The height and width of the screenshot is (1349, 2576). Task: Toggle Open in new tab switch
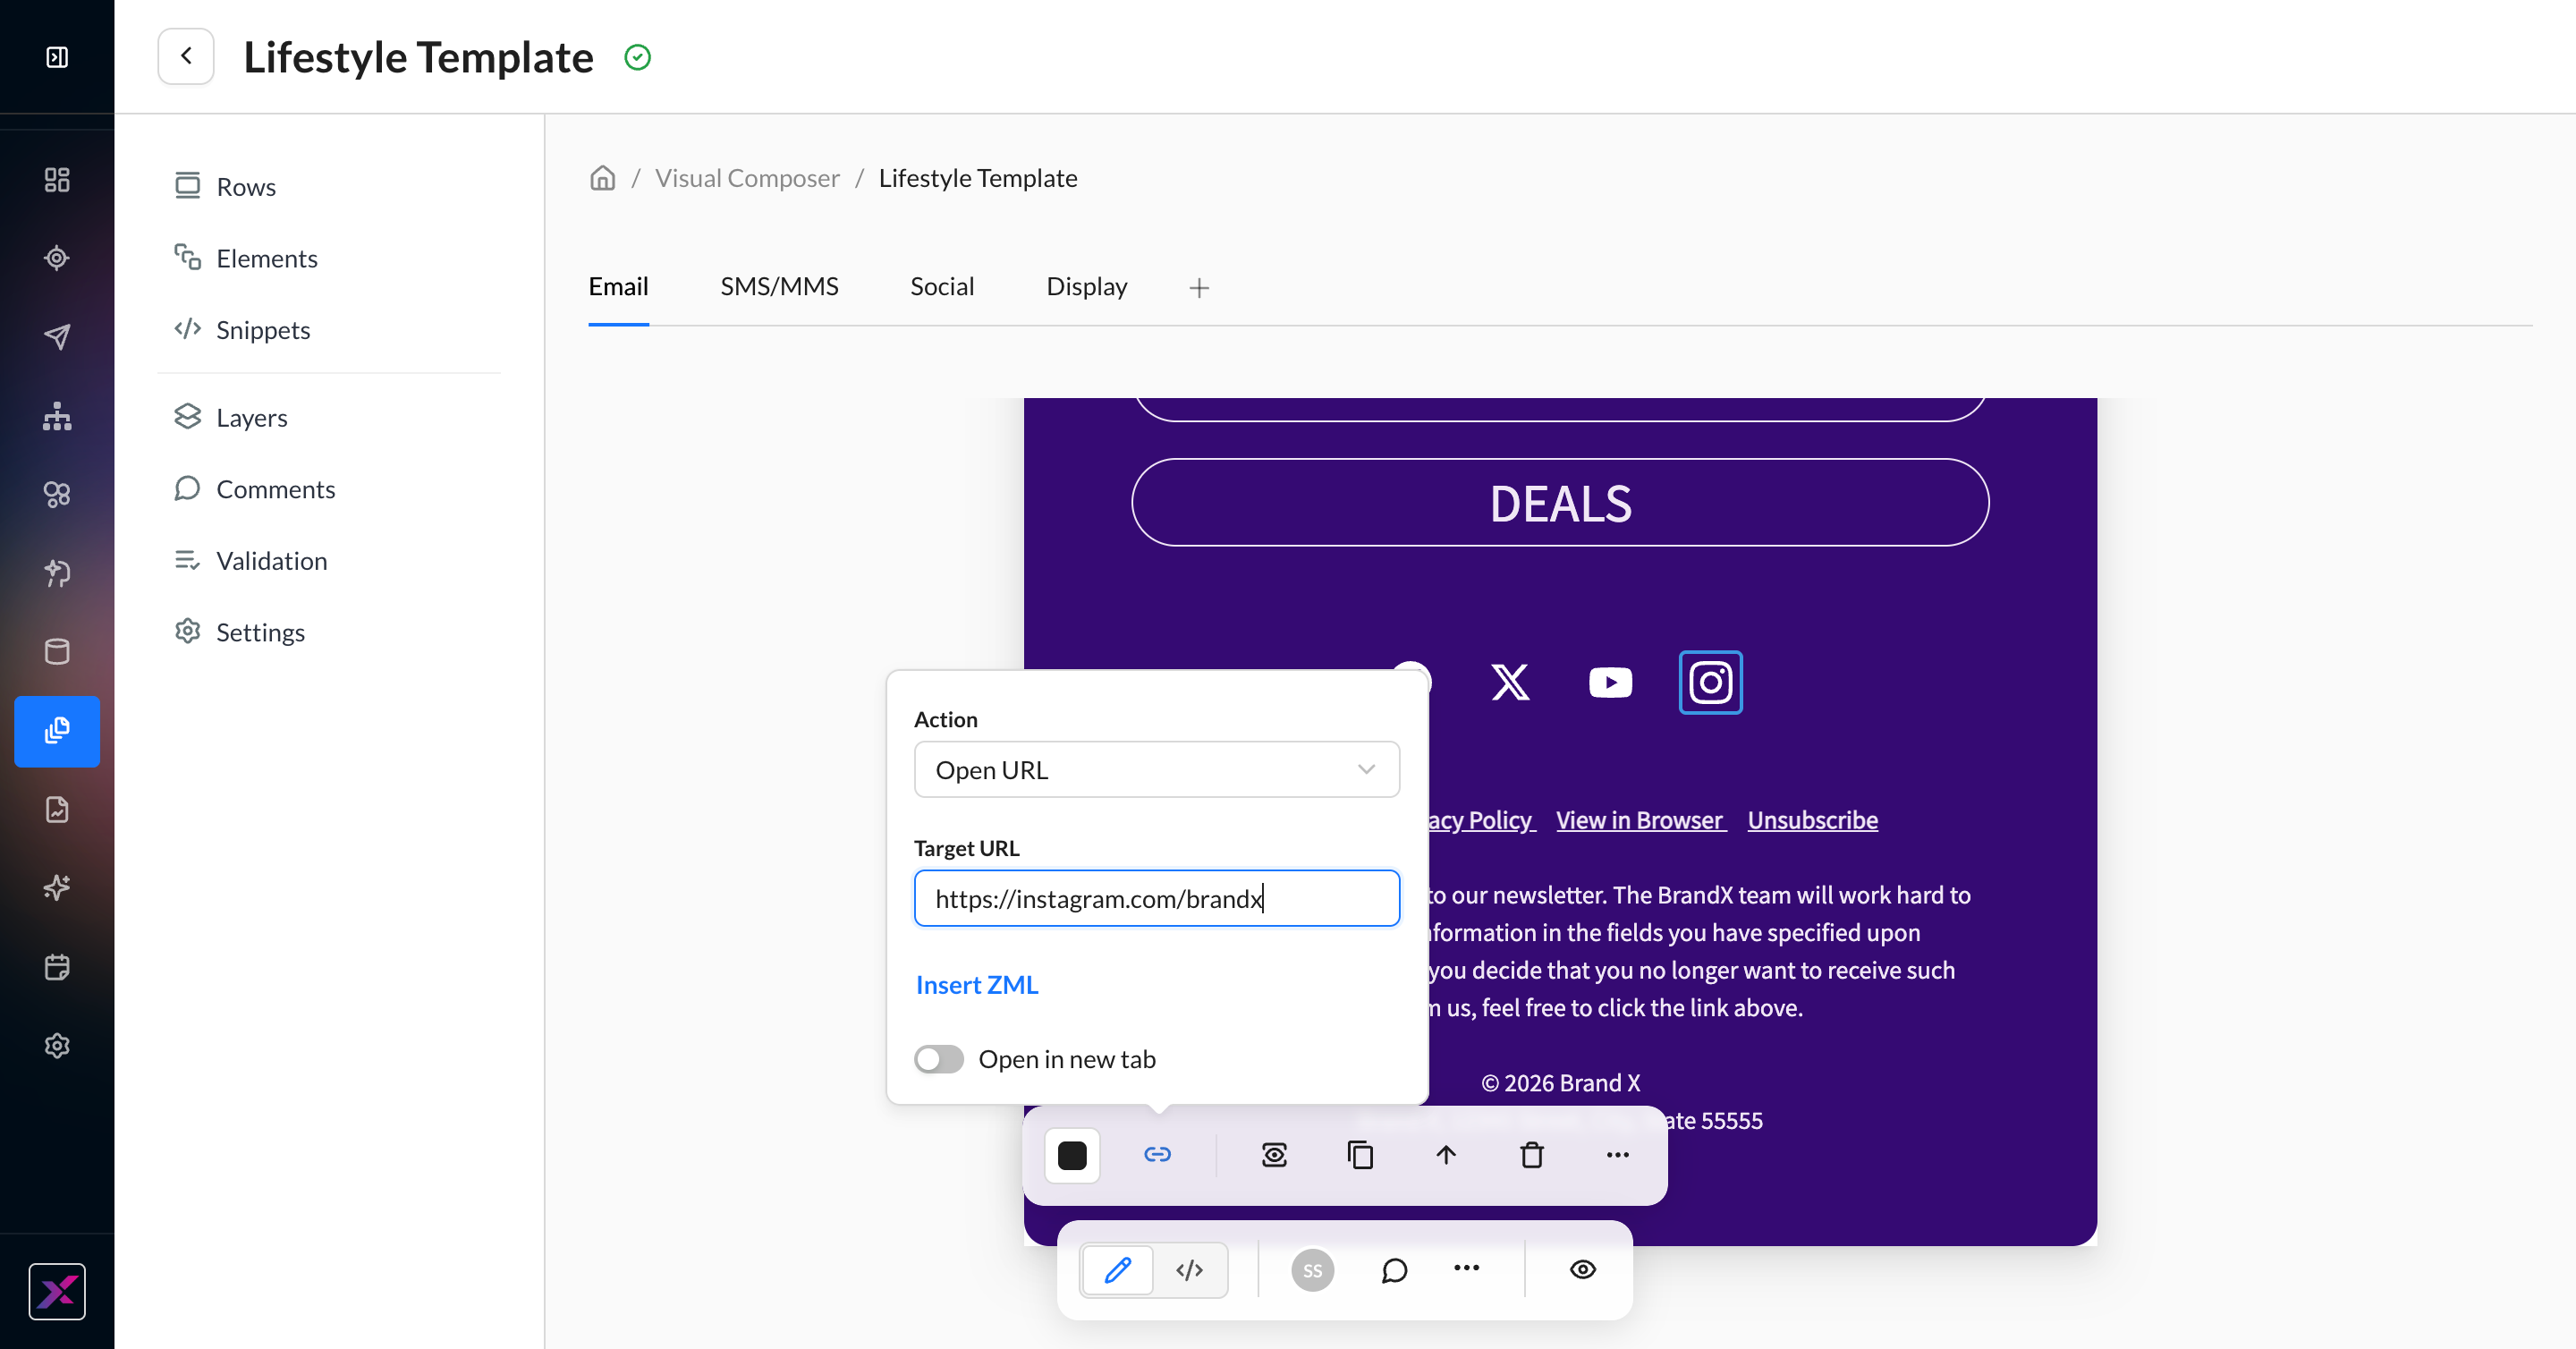(938, 1059)
